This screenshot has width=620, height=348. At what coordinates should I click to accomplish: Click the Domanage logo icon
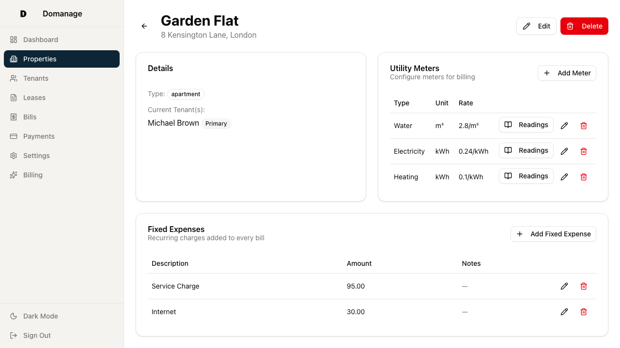click(x=23, y=14)
